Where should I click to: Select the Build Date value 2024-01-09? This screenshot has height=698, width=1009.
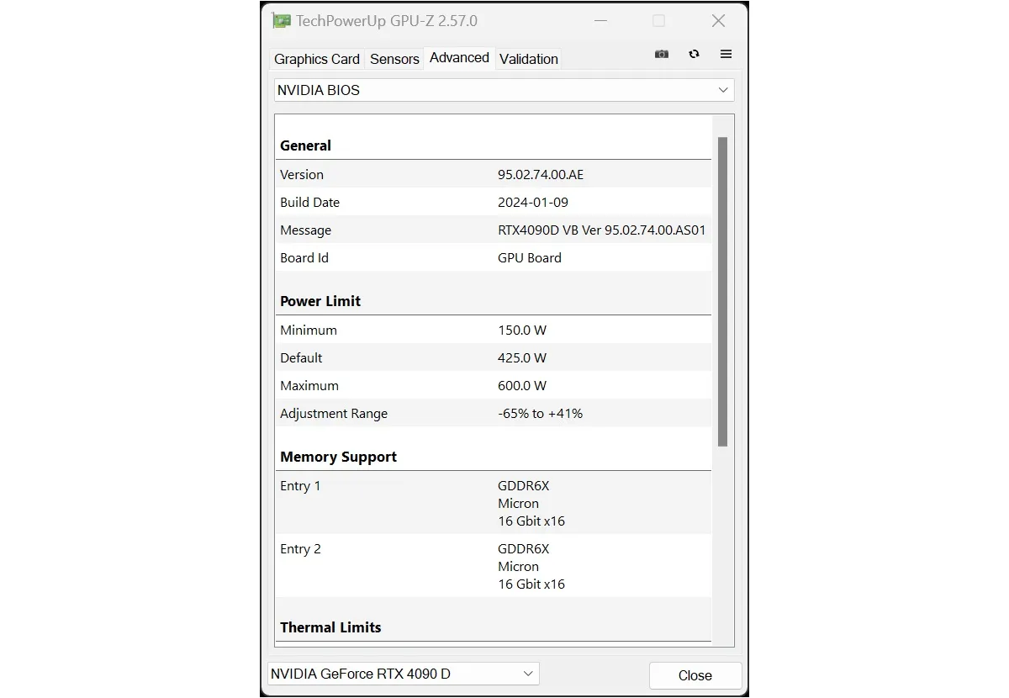coord(533,203)
